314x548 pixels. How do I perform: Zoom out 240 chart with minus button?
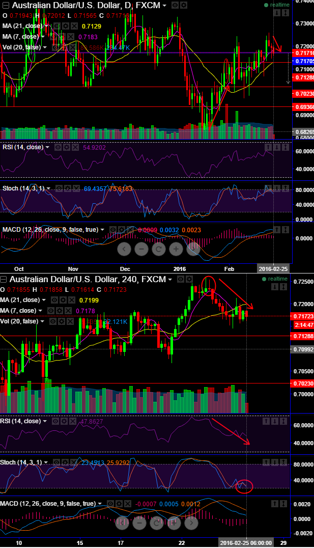tap(139, 523)
